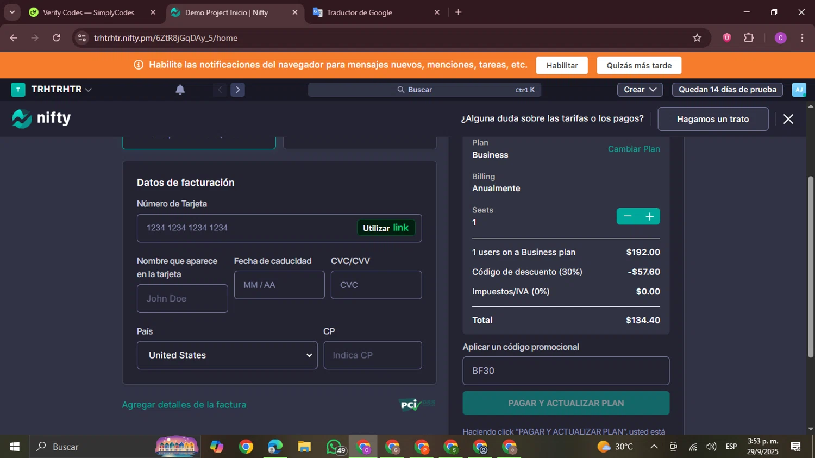This screenshot has height=458, width=815.
Task: Open the Chrome profile avatar
Action: point(780,38)
